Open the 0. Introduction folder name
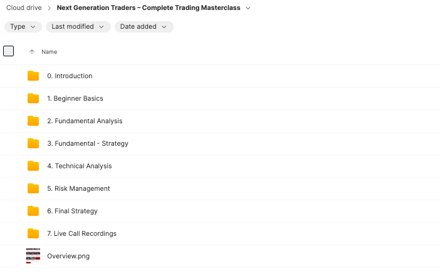 point(70,76)
